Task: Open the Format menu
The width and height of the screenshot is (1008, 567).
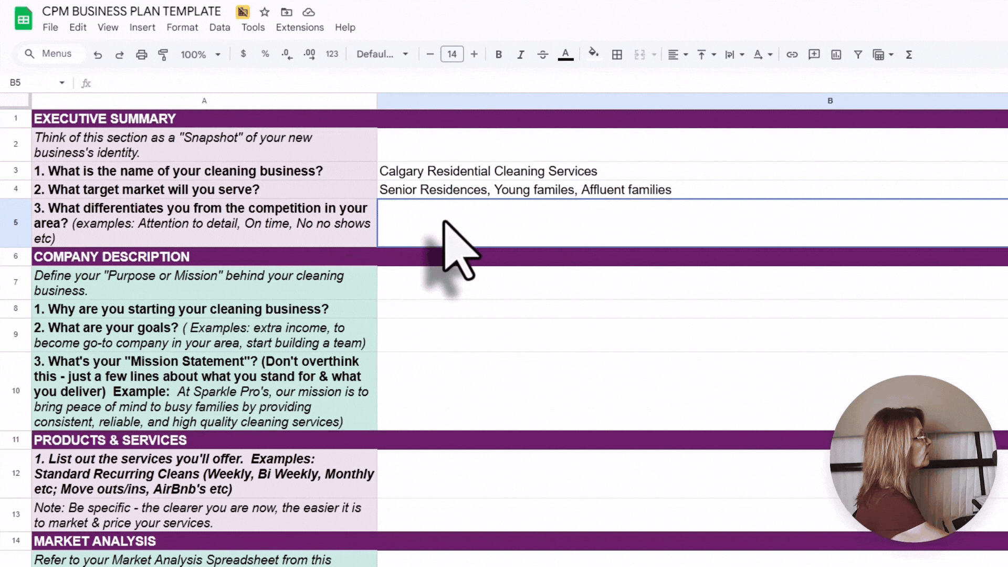Action: (x=182, y=27)
